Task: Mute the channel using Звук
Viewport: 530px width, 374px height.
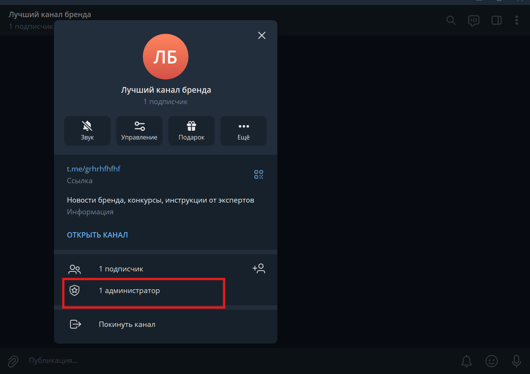Action: [x=87, y=130]
